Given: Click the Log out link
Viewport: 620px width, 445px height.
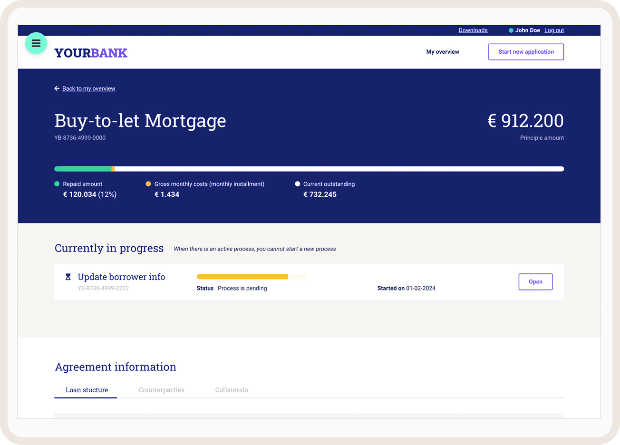Looking at the screenshot, I should (554, 30).
